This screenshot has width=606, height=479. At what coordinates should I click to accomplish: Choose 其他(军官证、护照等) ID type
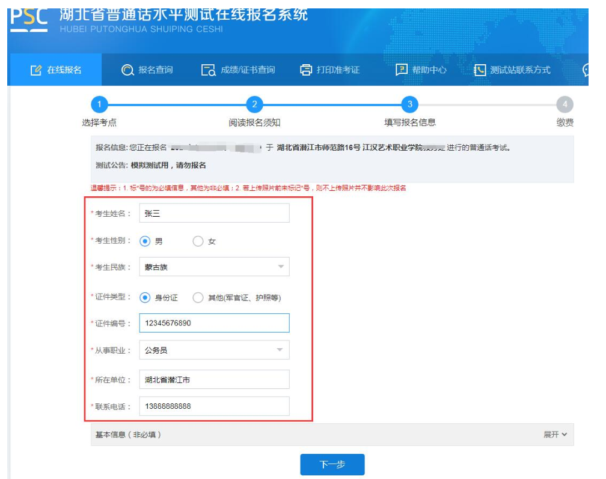click(198, 298)
